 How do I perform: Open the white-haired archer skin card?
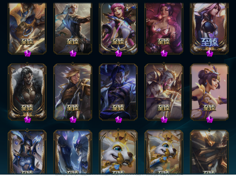73,28
